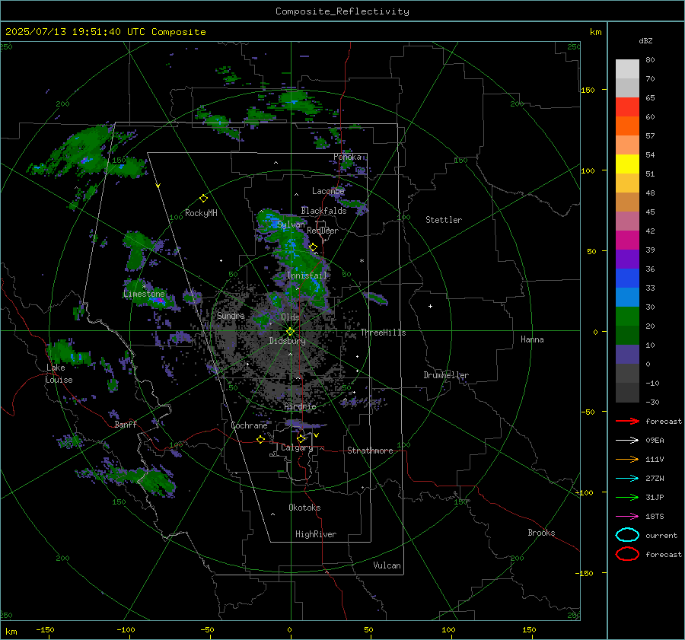685x640 pixels.
Task: Click the red swatch between 65 and 60
Action: pyautogui.click(x=627, y=107)
